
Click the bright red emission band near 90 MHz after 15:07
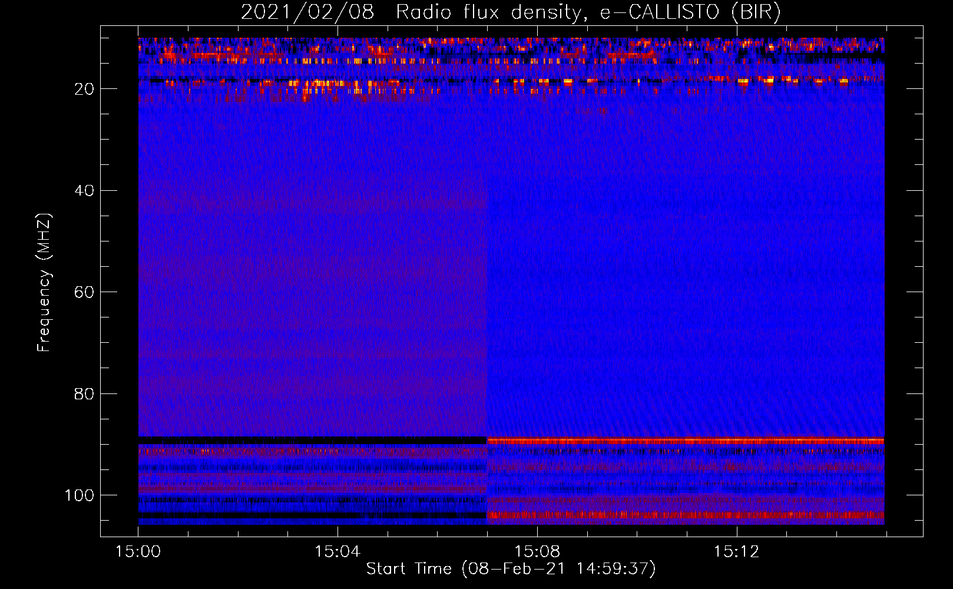[x=686, y=441]
